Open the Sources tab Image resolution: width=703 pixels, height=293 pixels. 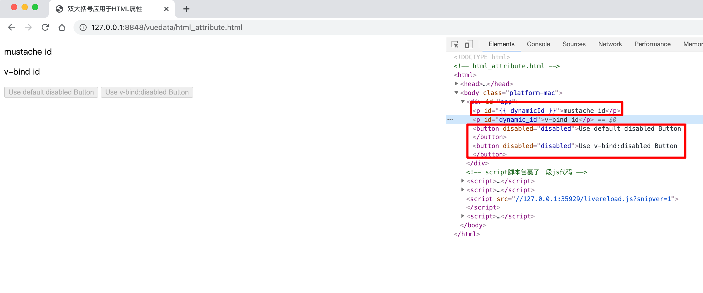574,44
